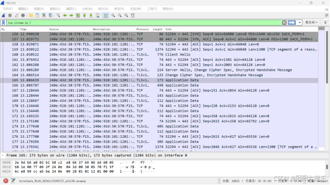Apply the display filter arrow button

[292, 22]
